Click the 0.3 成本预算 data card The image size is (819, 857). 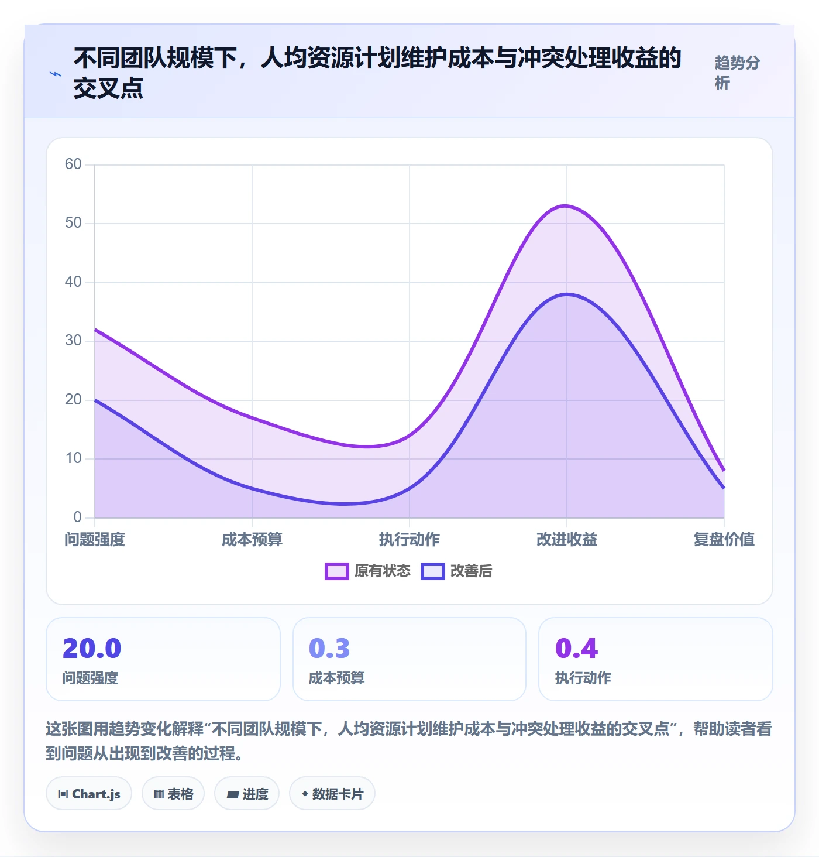(409, 659)
